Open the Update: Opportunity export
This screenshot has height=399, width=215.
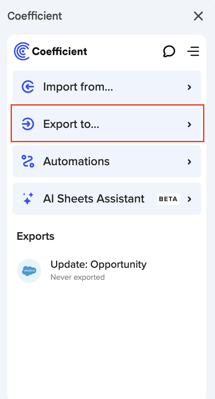[x=98, y=264]
